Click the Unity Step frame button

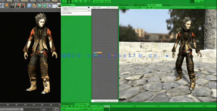pyautogui.click(x=201, y=2)
